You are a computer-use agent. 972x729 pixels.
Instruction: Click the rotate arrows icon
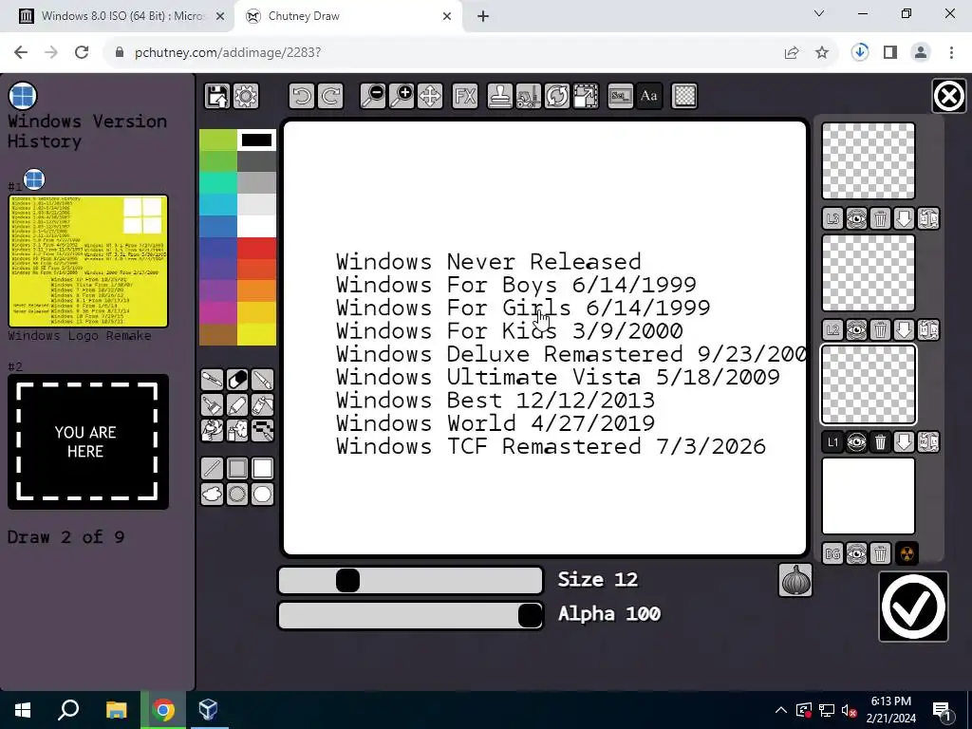click(556, 96)
